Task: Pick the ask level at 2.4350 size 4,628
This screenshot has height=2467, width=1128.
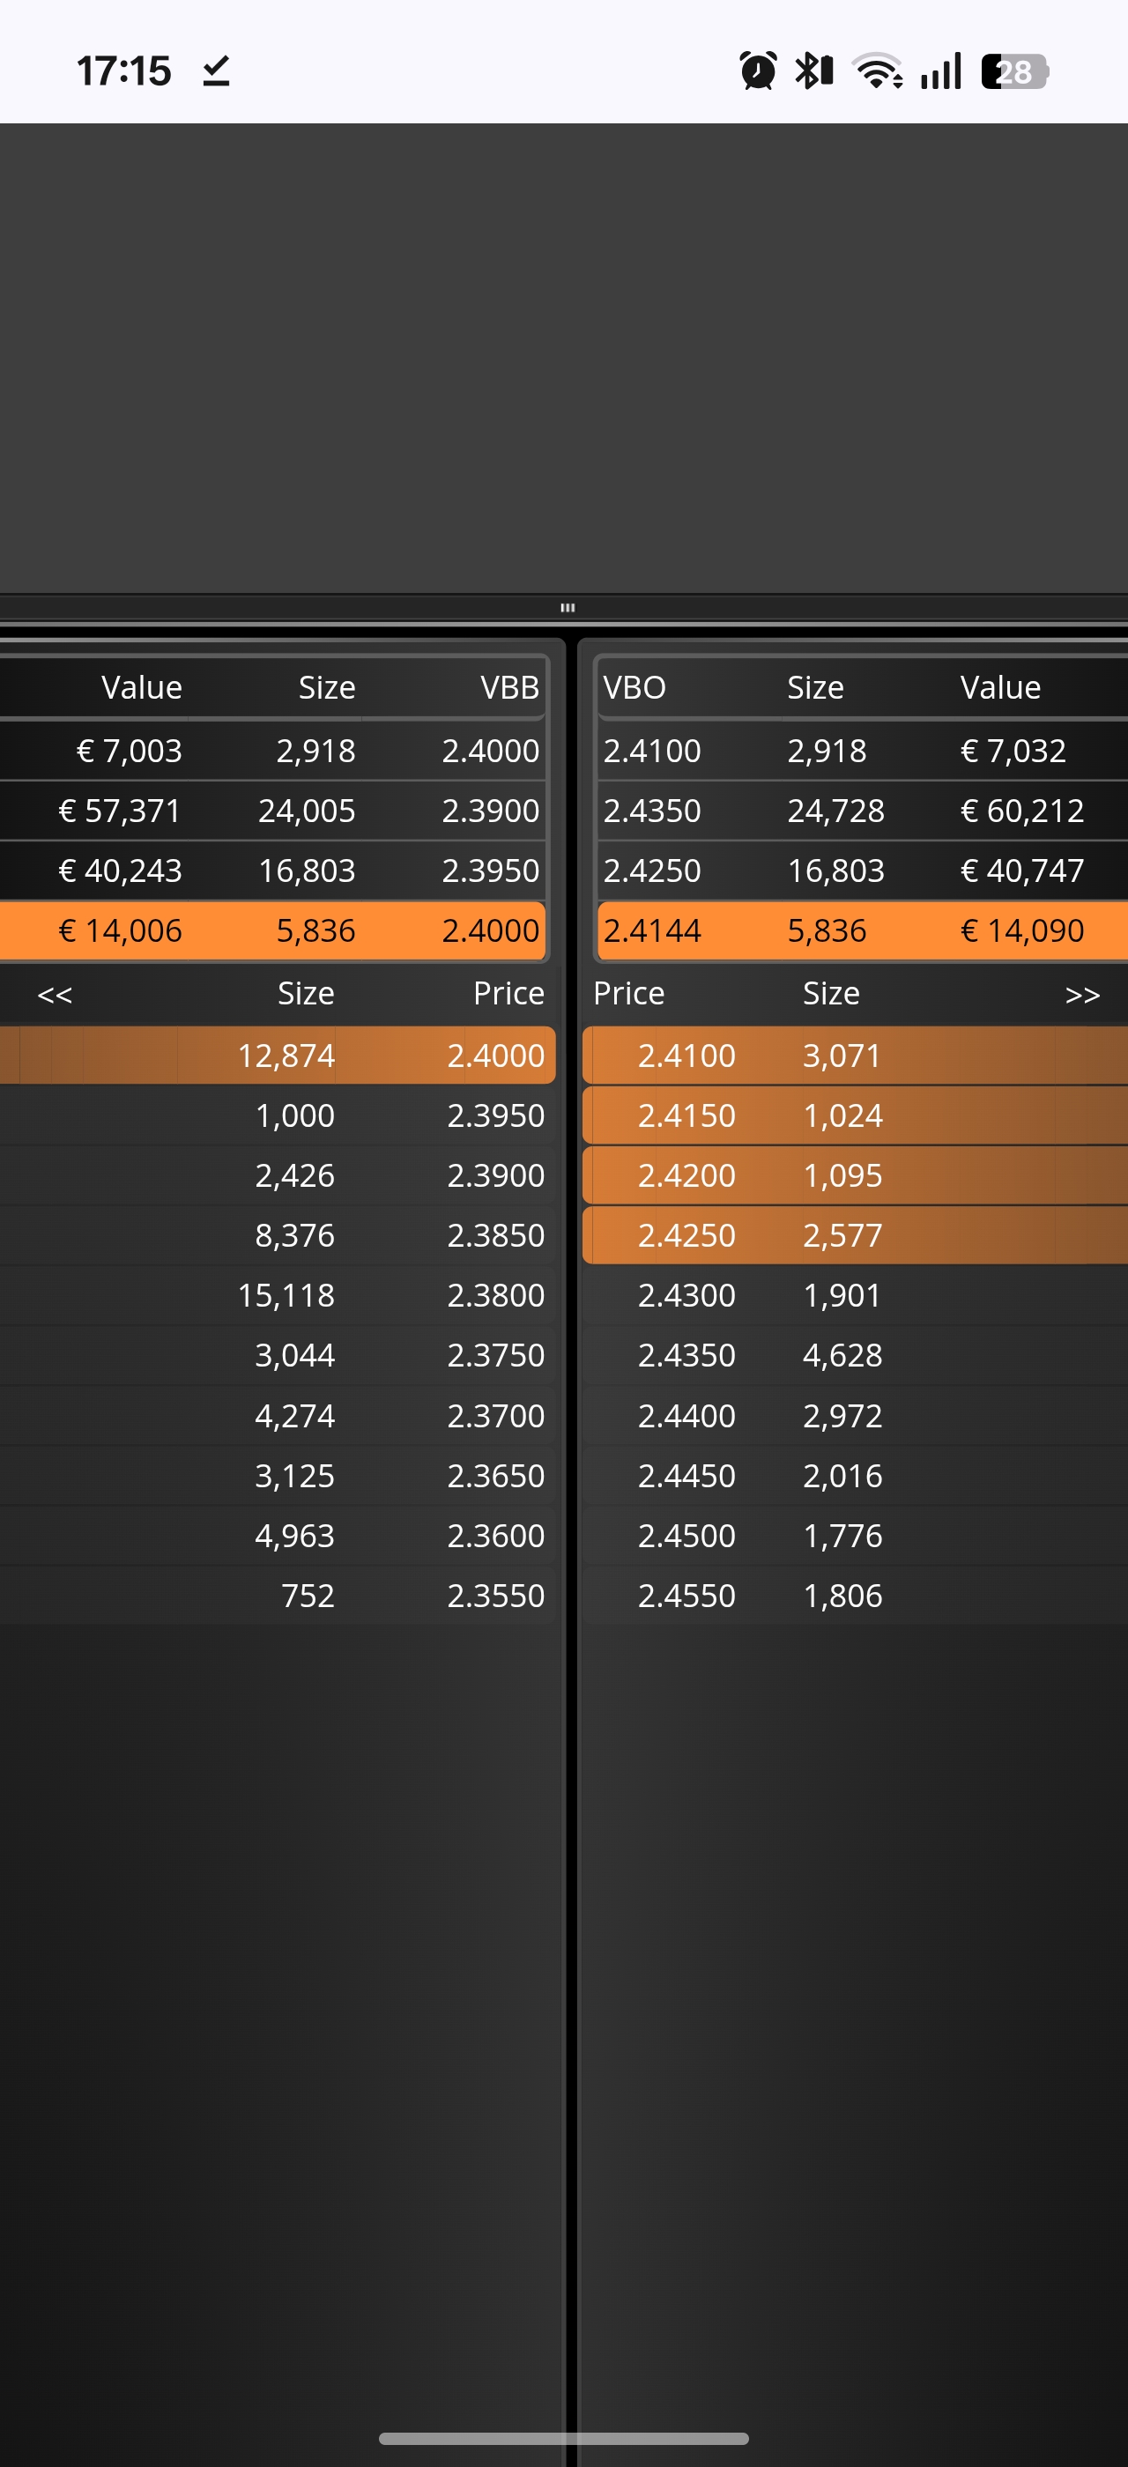Action: (854, 1355)
